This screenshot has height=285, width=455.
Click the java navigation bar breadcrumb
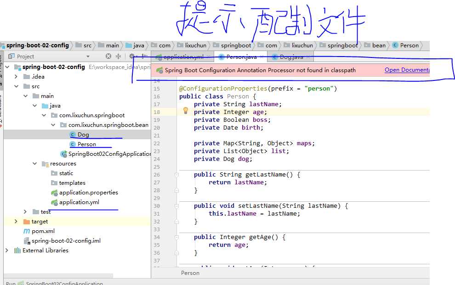(x=135, y=45)
